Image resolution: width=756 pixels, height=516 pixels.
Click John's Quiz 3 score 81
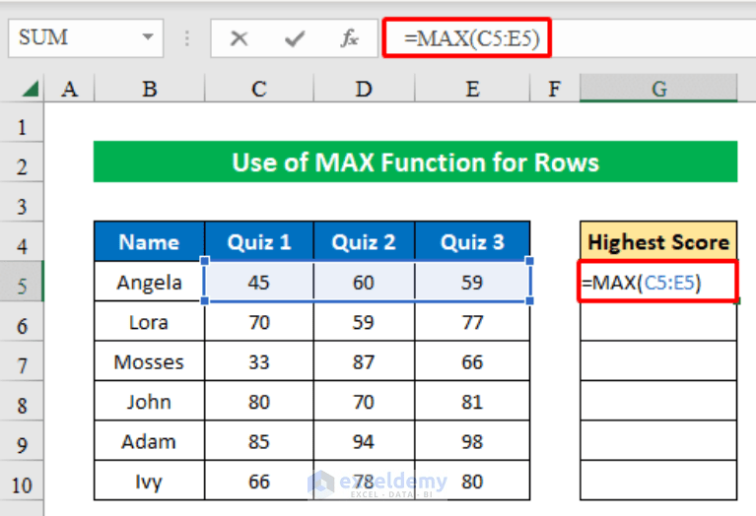point(472,402)
